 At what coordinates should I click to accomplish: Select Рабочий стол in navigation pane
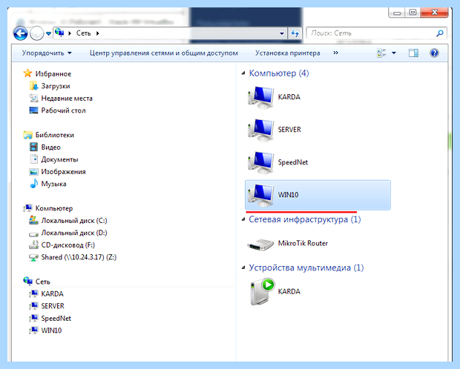63,110
